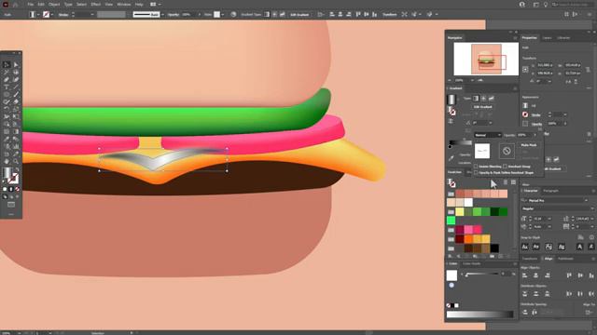Click Vertical Align Bottom icon in Align panel
This screenshot has width=597, height=335.
pos(591,275)
